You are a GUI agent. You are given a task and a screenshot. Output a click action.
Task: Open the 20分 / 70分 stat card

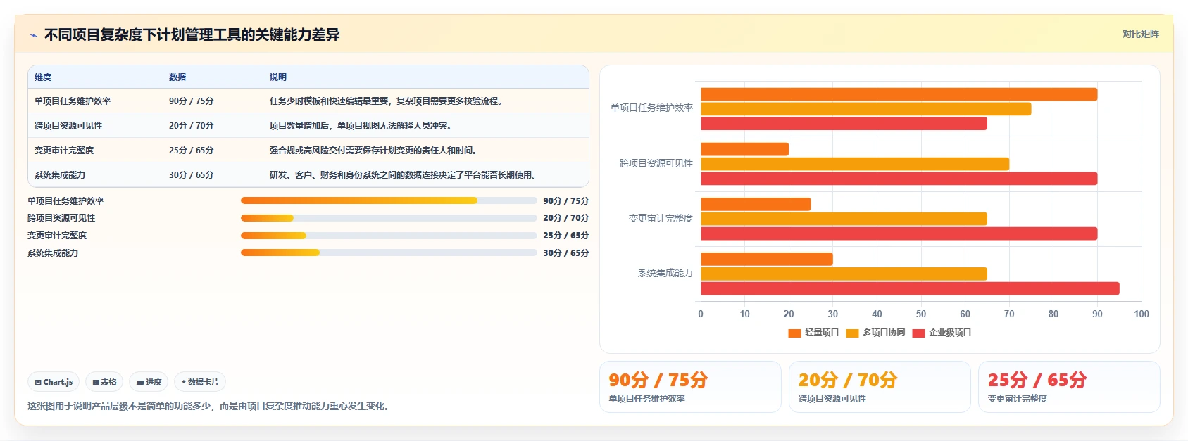coord(880,387)
